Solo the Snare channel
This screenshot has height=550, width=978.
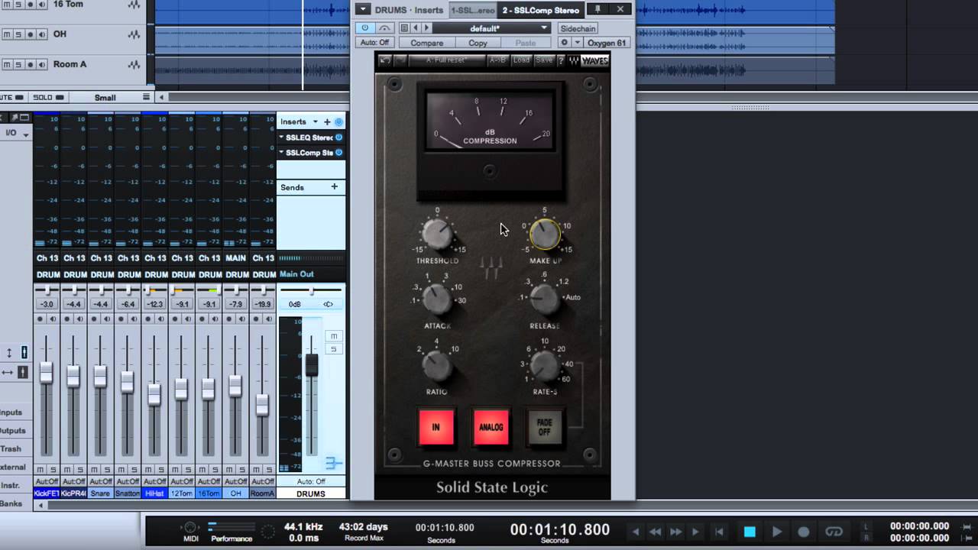point(106,469)
